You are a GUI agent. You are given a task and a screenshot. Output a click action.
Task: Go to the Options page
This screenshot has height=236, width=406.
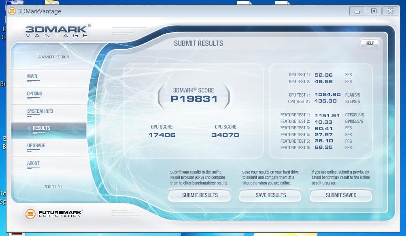tap(34, 94)
